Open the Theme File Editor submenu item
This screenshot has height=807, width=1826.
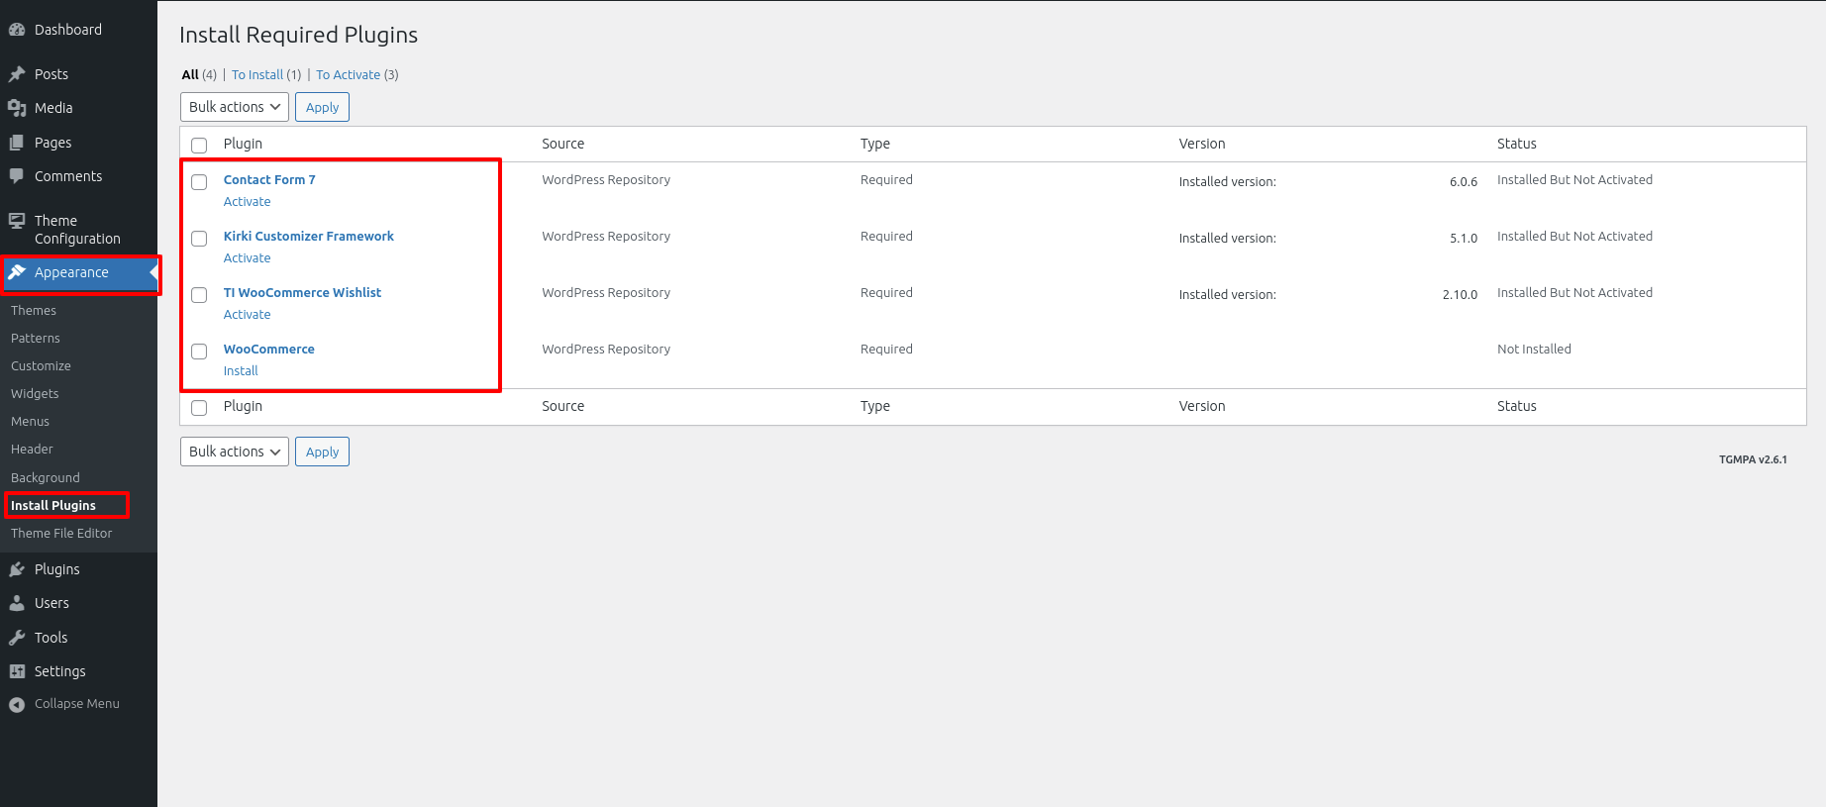61,533
